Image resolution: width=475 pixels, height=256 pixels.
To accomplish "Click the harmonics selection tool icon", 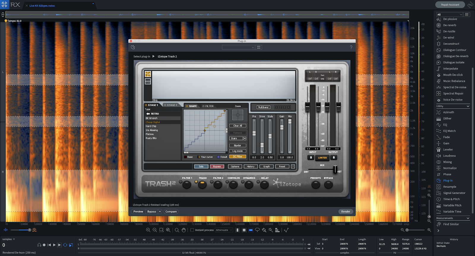I will [277, 230].
